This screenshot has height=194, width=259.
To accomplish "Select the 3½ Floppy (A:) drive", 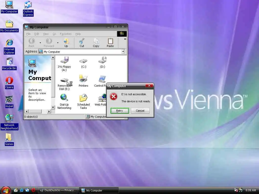I will coord(64,64).
